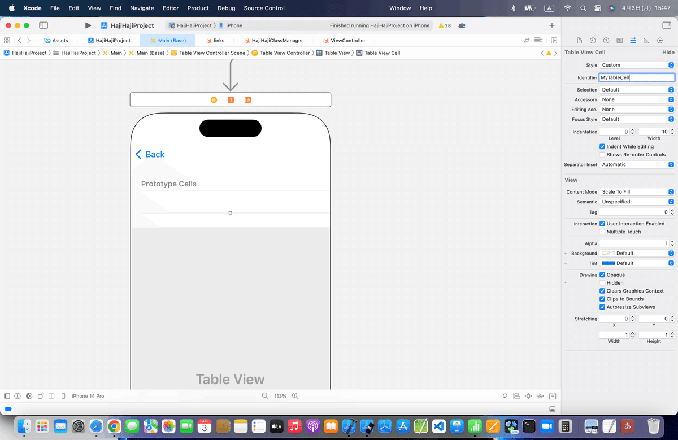
Task: Show the Size inspector
Action: (x=646, y=41)
